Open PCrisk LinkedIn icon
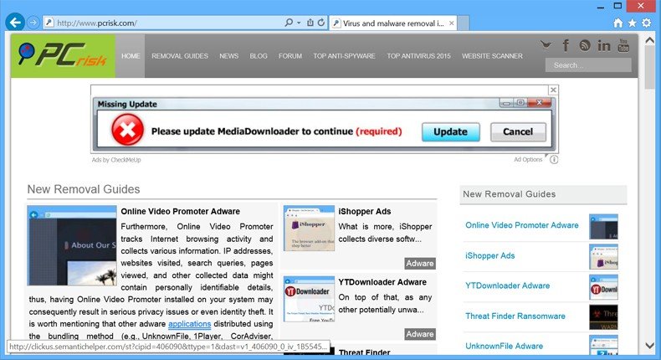661x360 pixels. coord(603,45)
